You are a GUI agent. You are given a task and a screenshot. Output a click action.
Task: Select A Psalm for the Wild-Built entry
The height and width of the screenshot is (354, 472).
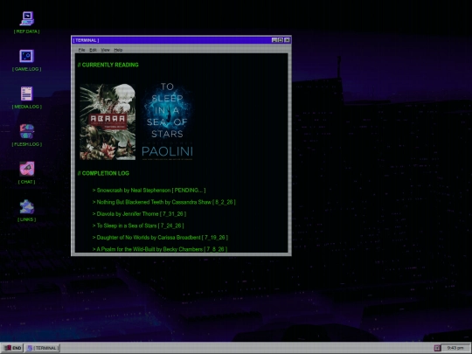click(160, 249)
